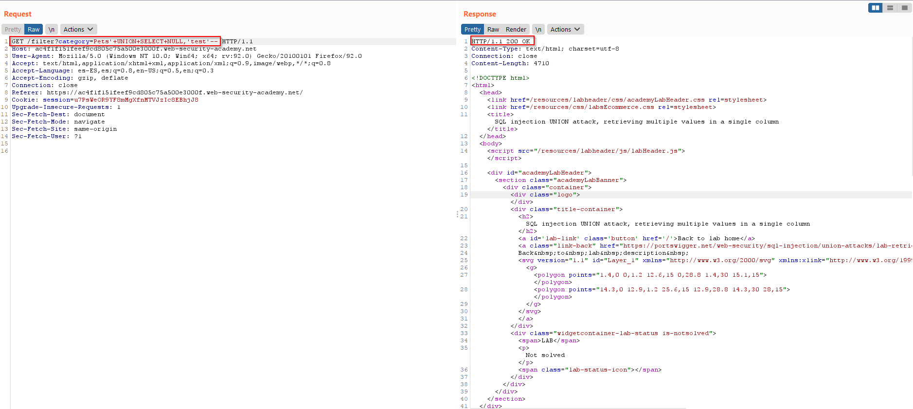Open the Request Actions dropdown

(78, 29)
